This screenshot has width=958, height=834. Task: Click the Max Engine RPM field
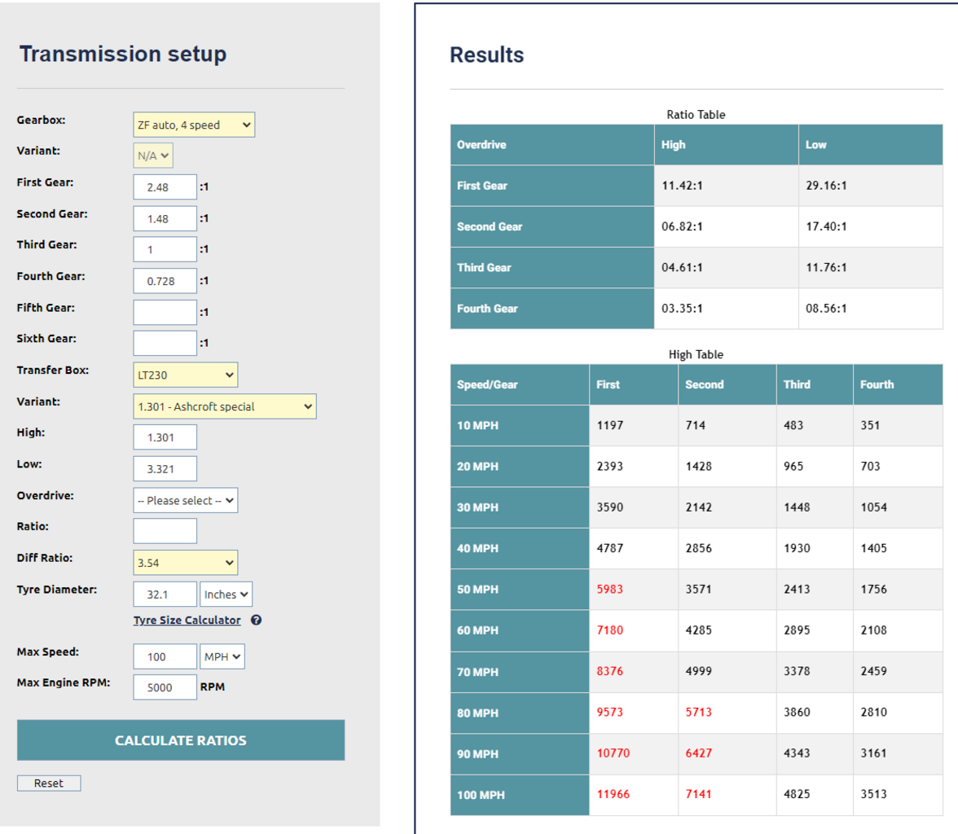pos(165,687)
